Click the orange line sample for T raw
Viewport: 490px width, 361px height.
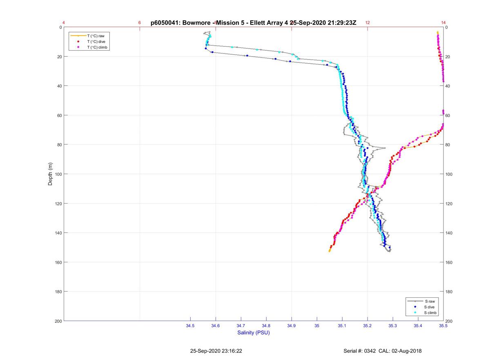tap(78, 36)
